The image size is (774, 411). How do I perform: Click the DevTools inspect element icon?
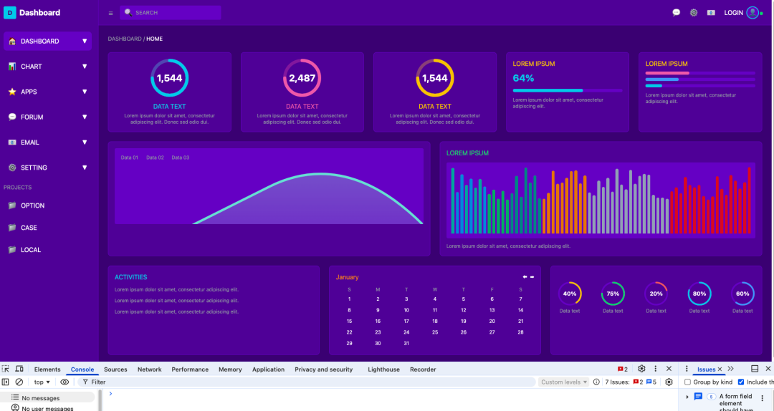[x=6, y=369]
